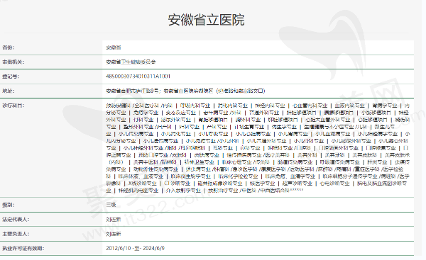Click the 执业许可证有效期 row label

23,249
